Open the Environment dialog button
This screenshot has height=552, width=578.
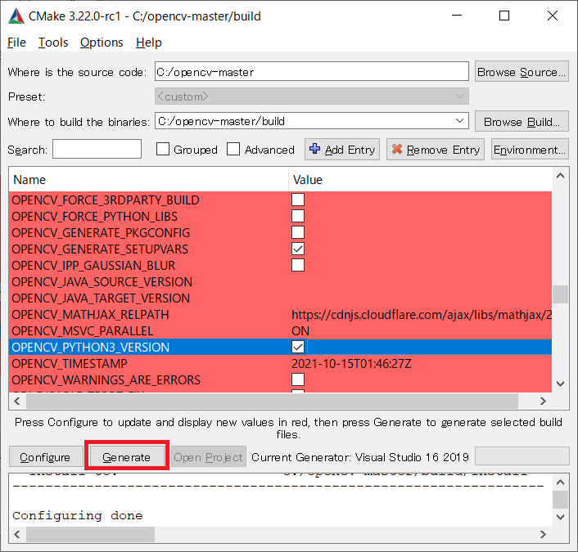pos(530,150)
